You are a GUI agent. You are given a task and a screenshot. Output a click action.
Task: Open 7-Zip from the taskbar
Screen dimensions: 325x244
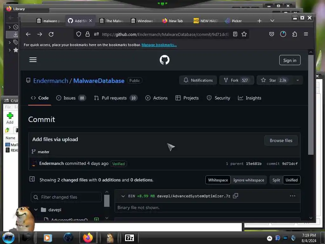tap(129, 238)
